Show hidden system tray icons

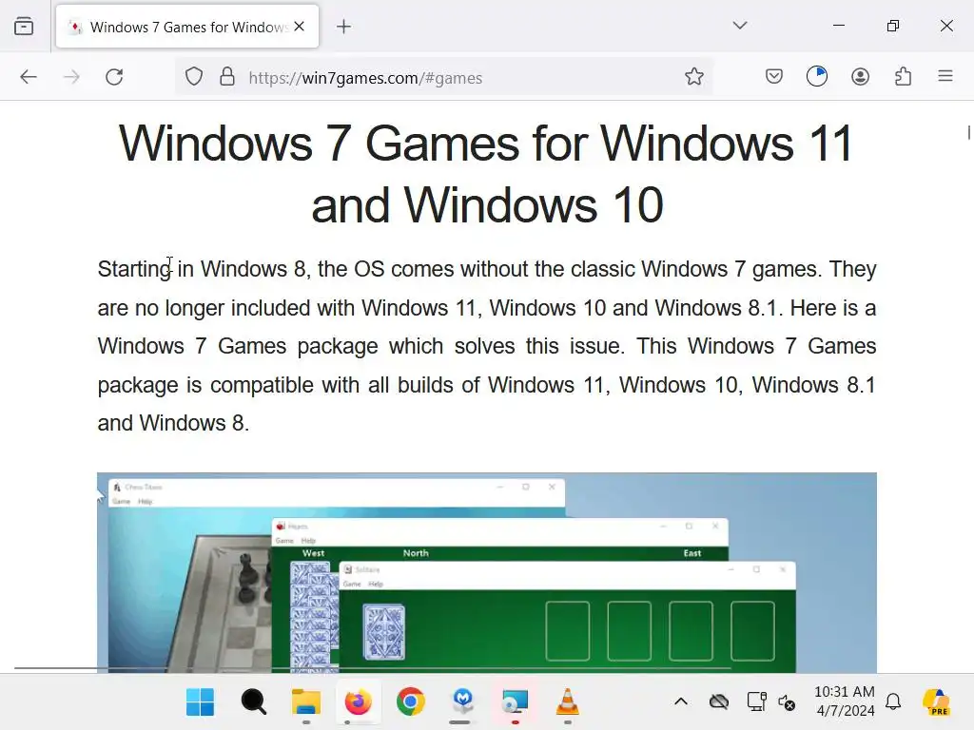pos(681,702)
